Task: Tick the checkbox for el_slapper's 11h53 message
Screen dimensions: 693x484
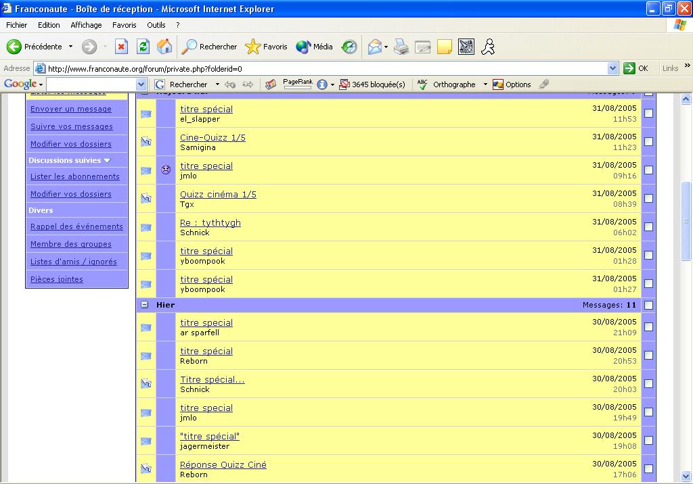Action: coord(648,113)
